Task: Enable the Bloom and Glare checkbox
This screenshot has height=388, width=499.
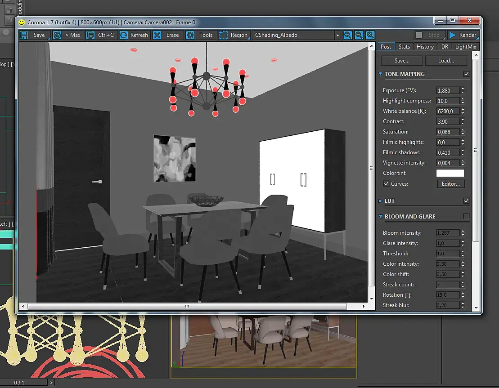Action: pyautogui.click(x=466, y=217)
